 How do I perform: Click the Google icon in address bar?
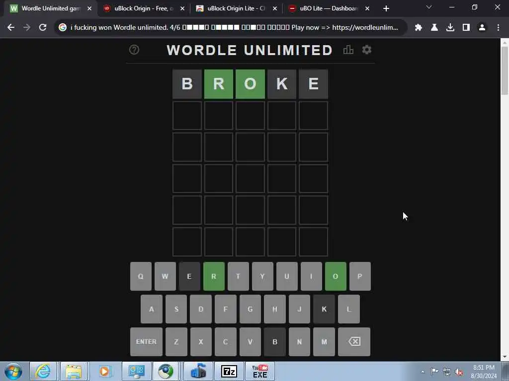63,28
